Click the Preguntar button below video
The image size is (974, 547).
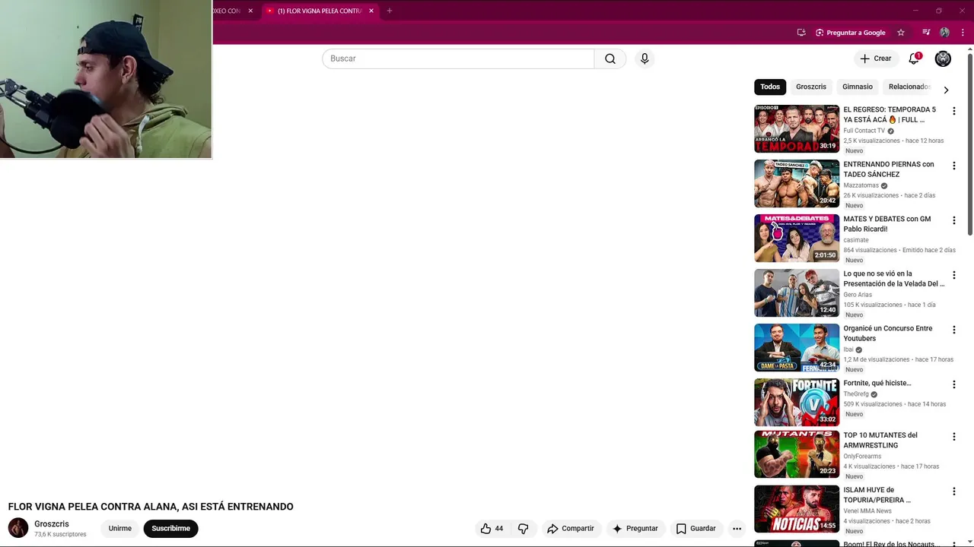coord(635,529)
